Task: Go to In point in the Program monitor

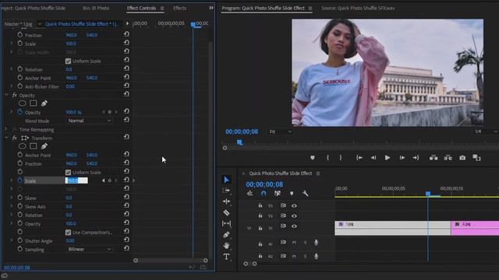Action: pos(359,157)
